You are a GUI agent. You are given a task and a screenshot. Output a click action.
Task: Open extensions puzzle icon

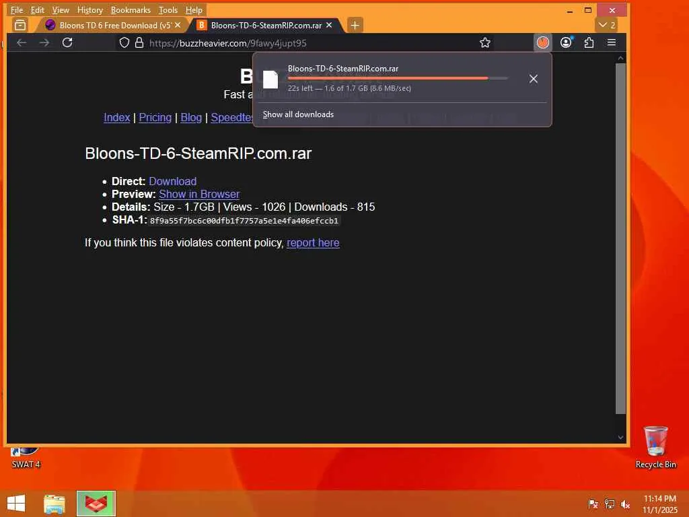tap(589, 42)
